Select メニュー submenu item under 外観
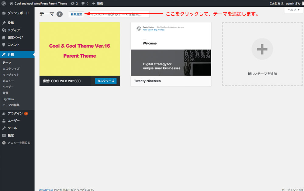304x191 pixels. point(8,81)
